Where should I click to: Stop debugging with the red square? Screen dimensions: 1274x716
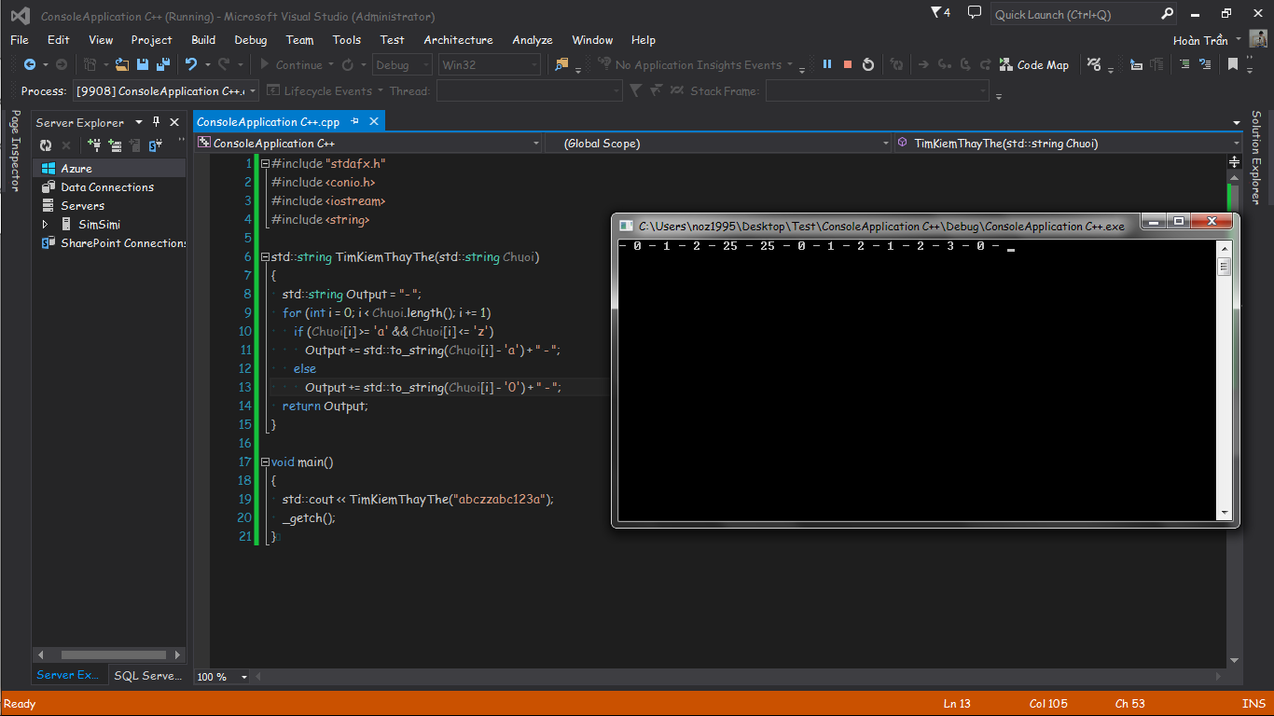tap(848, 64)
